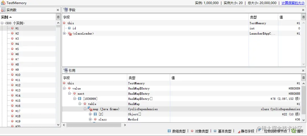
Task: Collapse the value reference node
Action: tap(64, 88)
